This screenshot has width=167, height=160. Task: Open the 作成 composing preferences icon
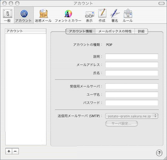pos(102,15)
